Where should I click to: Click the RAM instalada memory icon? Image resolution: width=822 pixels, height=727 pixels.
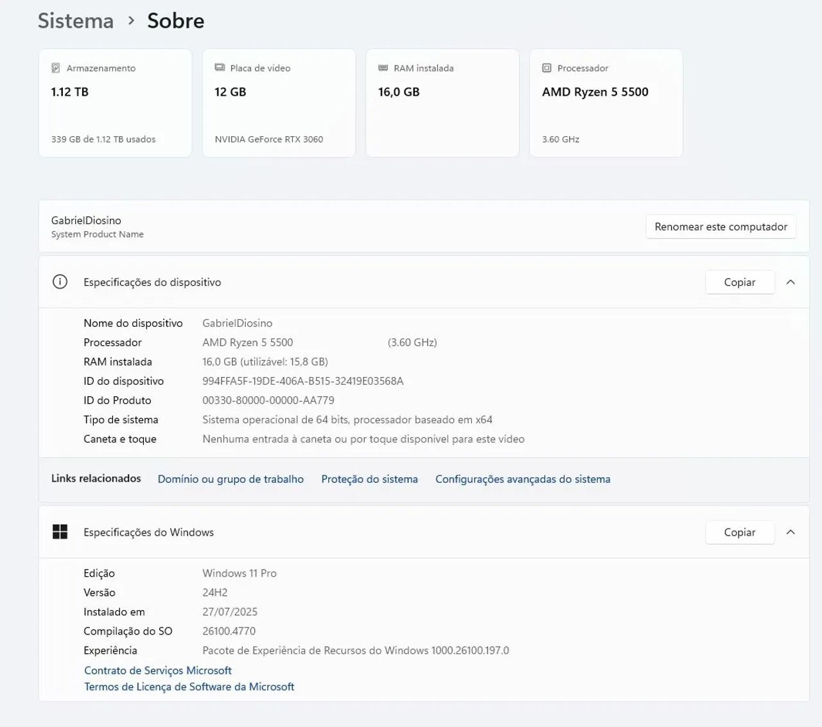click(383, 68)
